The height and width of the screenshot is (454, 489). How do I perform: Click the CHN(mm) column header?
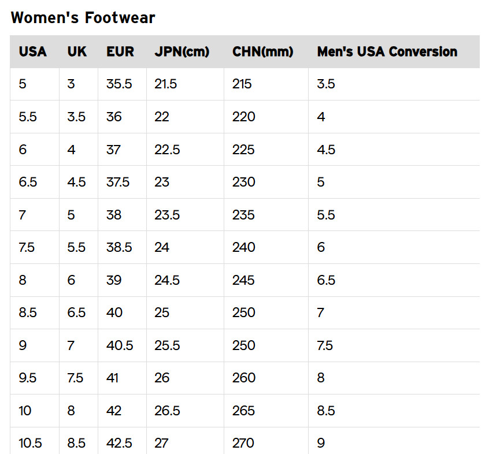[x=263, y=51]
